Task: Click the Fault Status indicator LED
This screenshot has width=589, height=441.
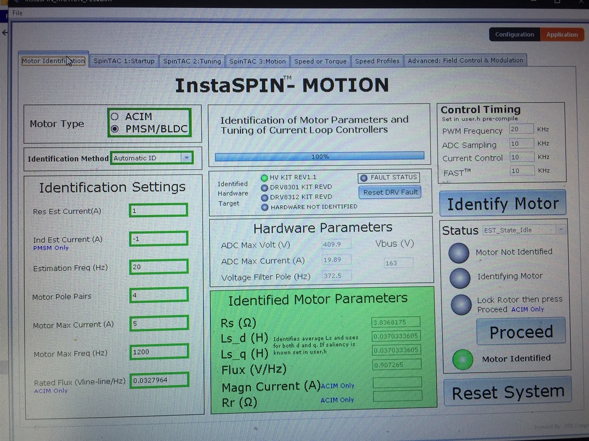Action: pyautogui.click(x=363, y=178)
